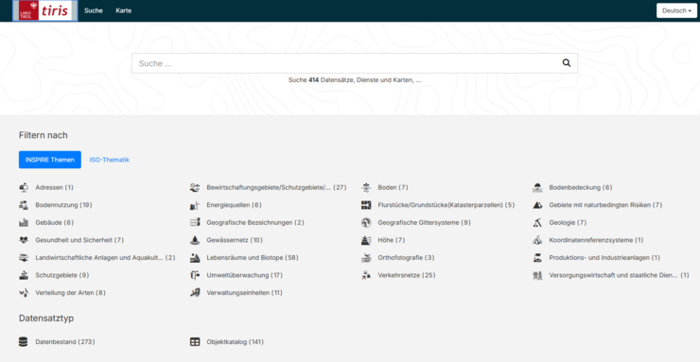The width and height of the screenshot is (700, 362).
Task: Open the Deutsch language dropdown
Action: [x=676, y=10]
